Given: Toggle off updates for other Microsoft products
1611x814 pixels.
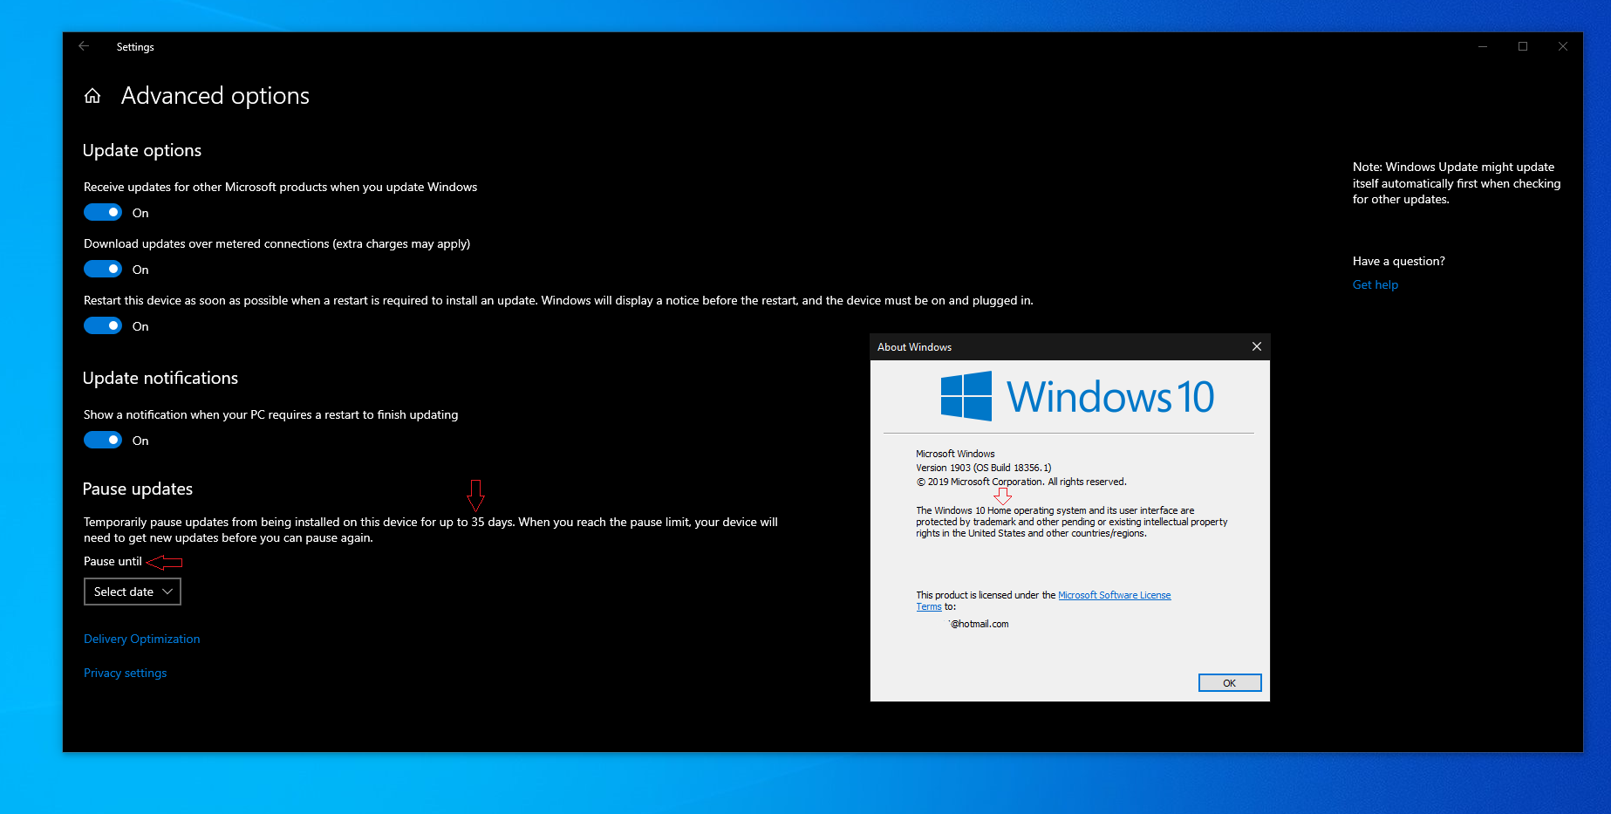Looking at the screenshot, I should (x=102, y=212).
